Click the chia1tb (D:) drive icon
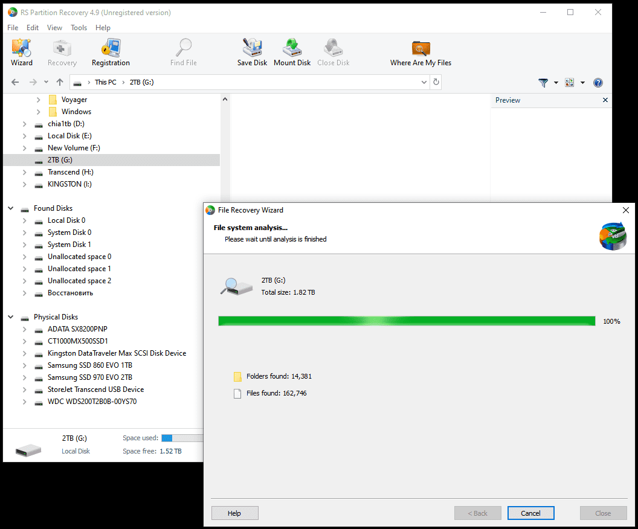638x529 pixels. tap(39, 124)
